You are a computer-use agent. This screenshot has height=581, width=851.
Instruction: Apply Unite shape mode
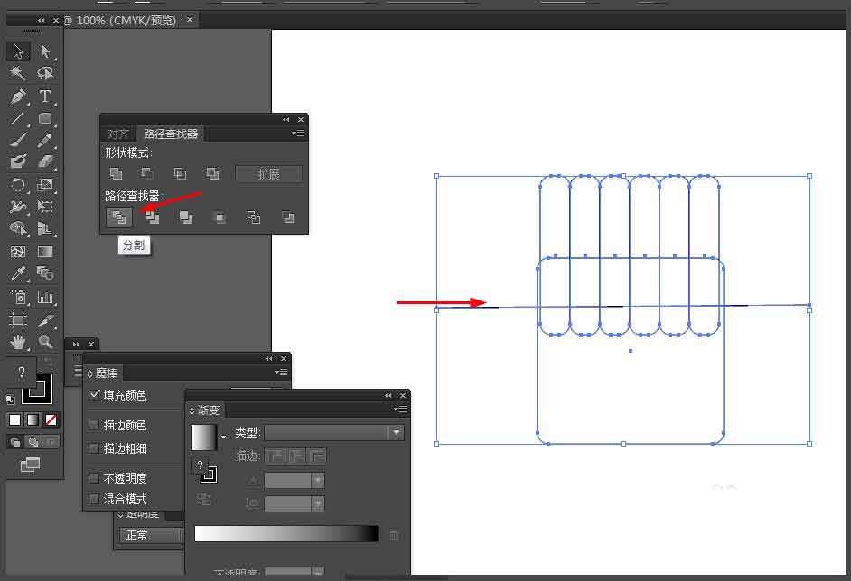coord(117,173)
